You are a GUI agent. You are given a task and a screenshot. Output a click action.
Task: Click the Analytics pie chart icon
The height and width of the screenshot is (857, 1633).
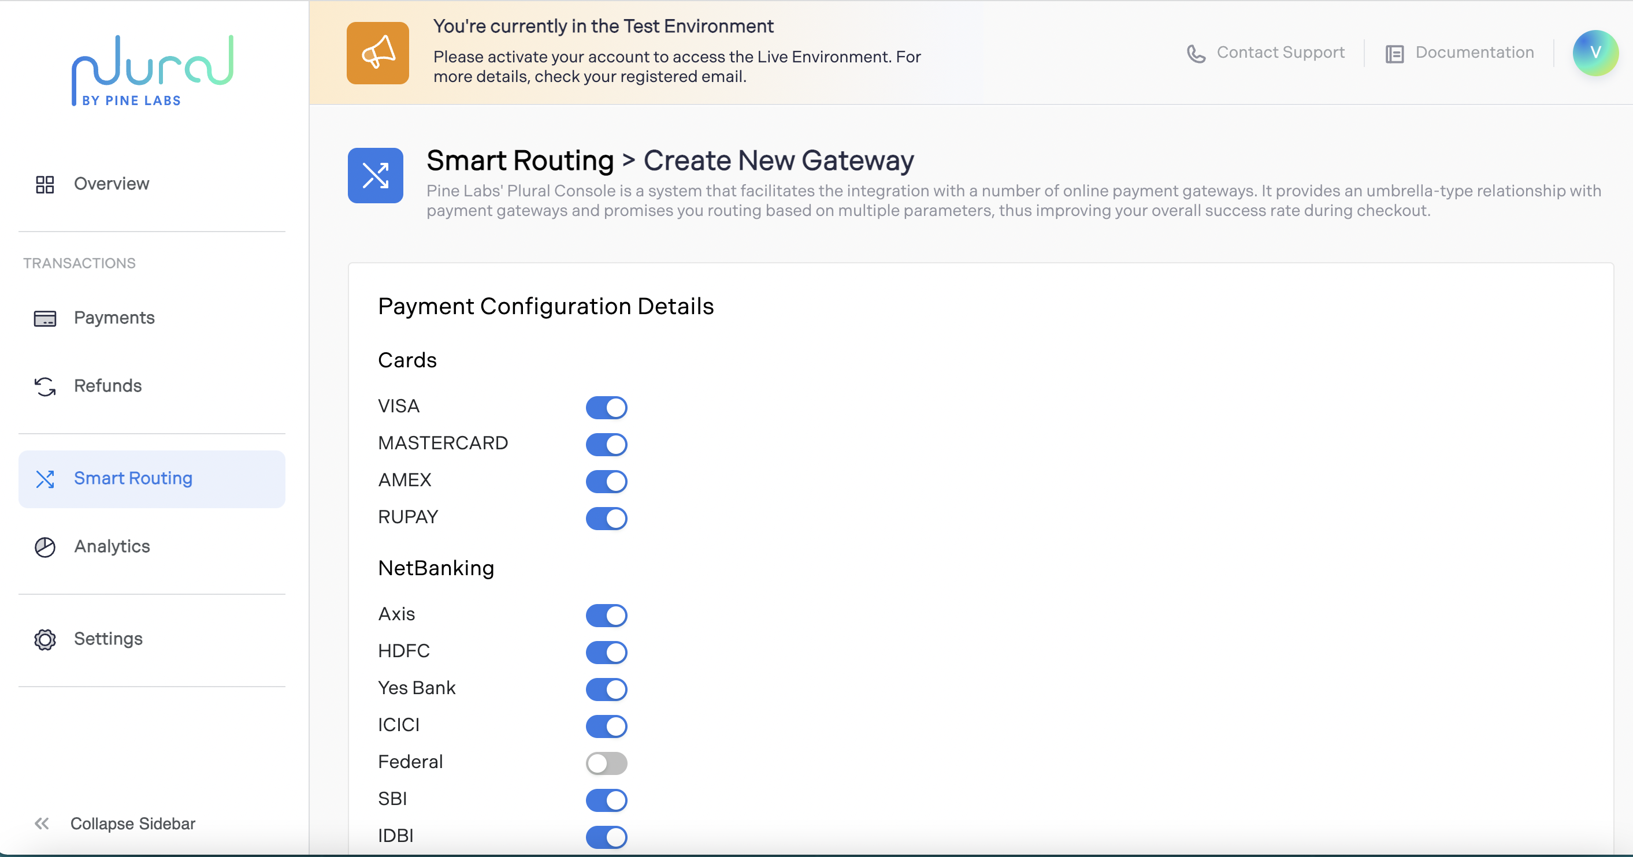pyautogui.click(x=45, y=547)
